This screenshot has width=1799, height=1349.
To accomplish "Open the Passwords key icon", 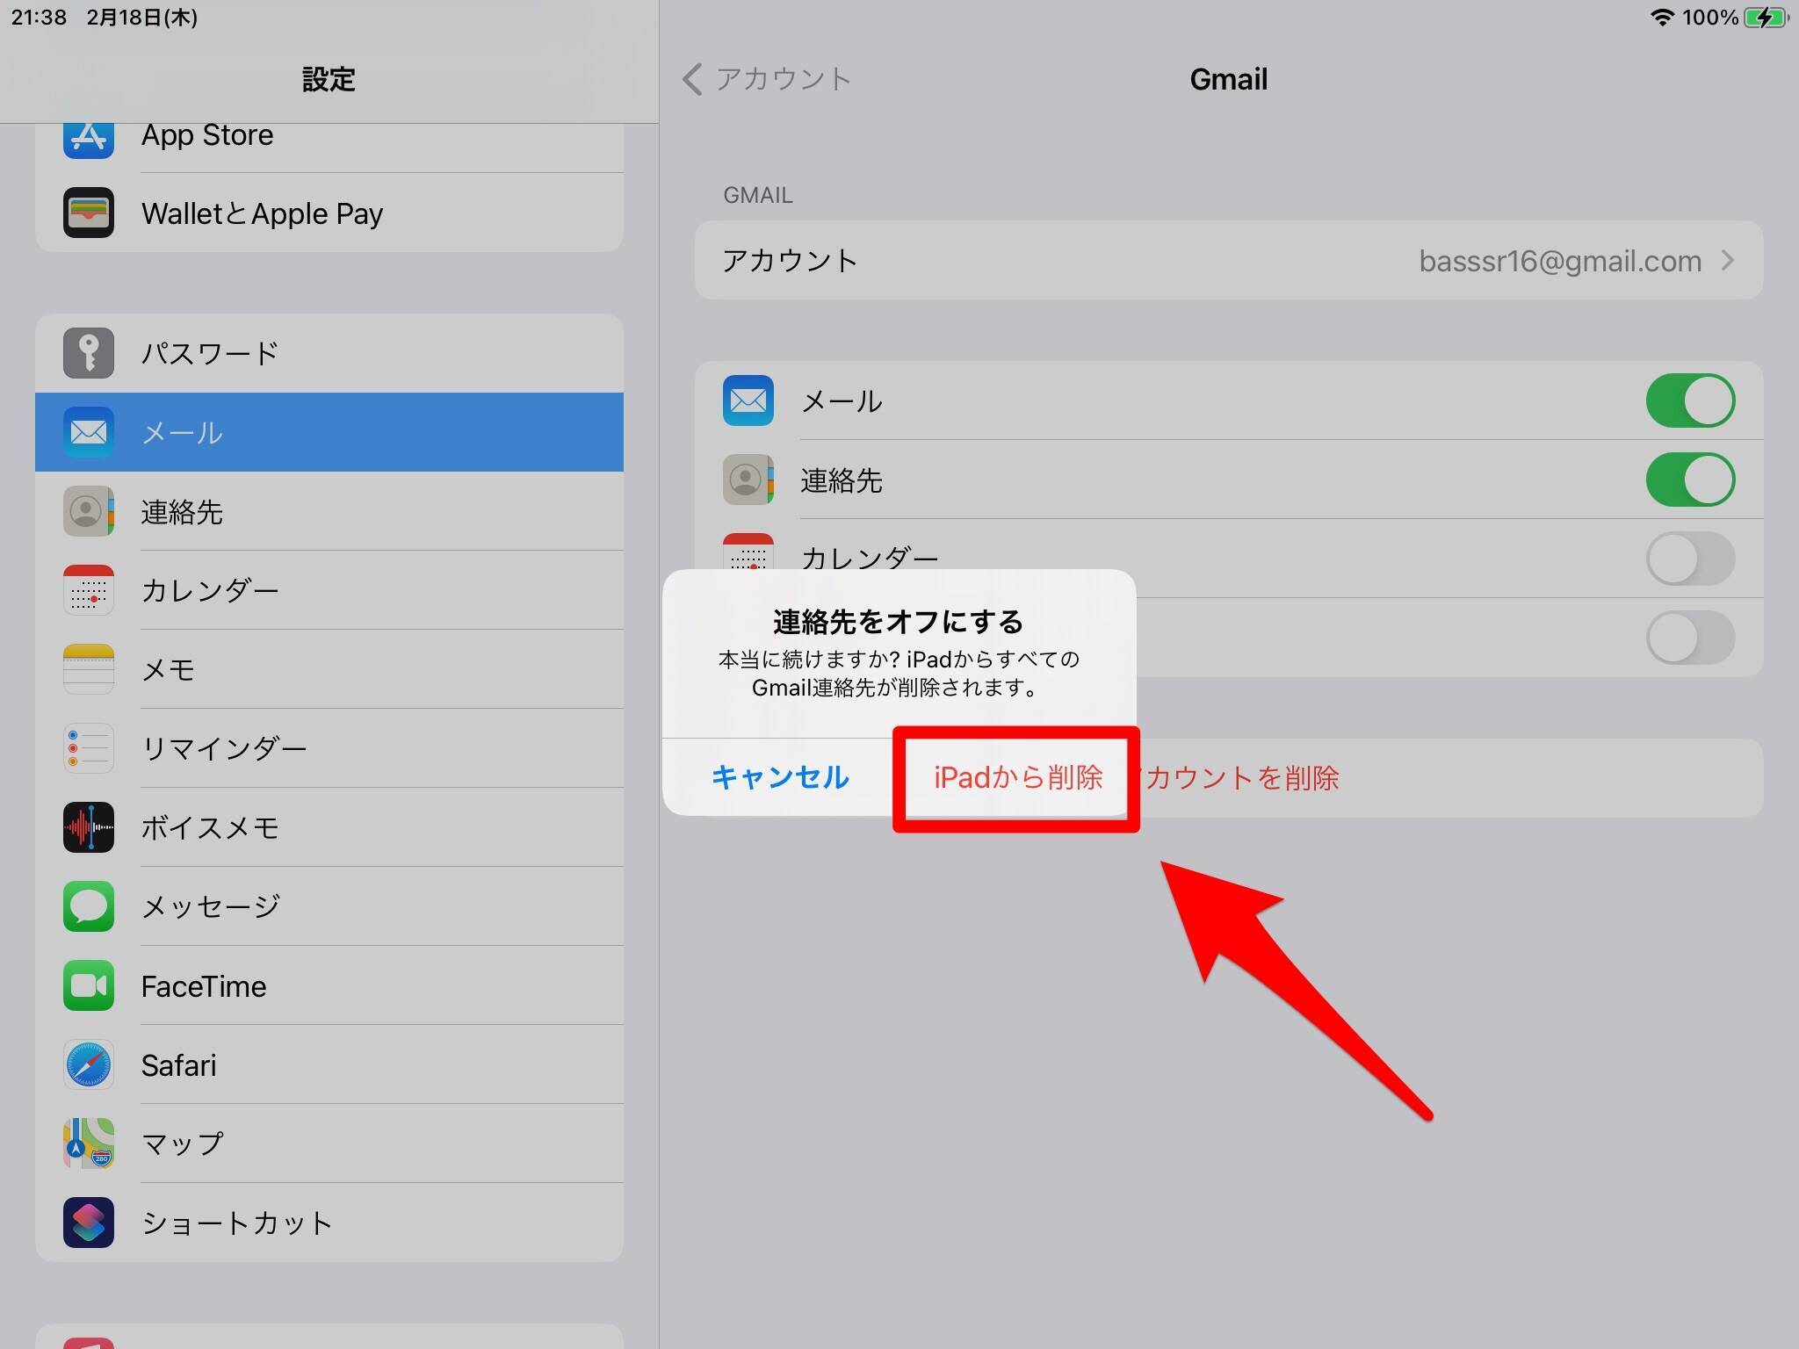I will pyautogui.click(x=89, y=353).
